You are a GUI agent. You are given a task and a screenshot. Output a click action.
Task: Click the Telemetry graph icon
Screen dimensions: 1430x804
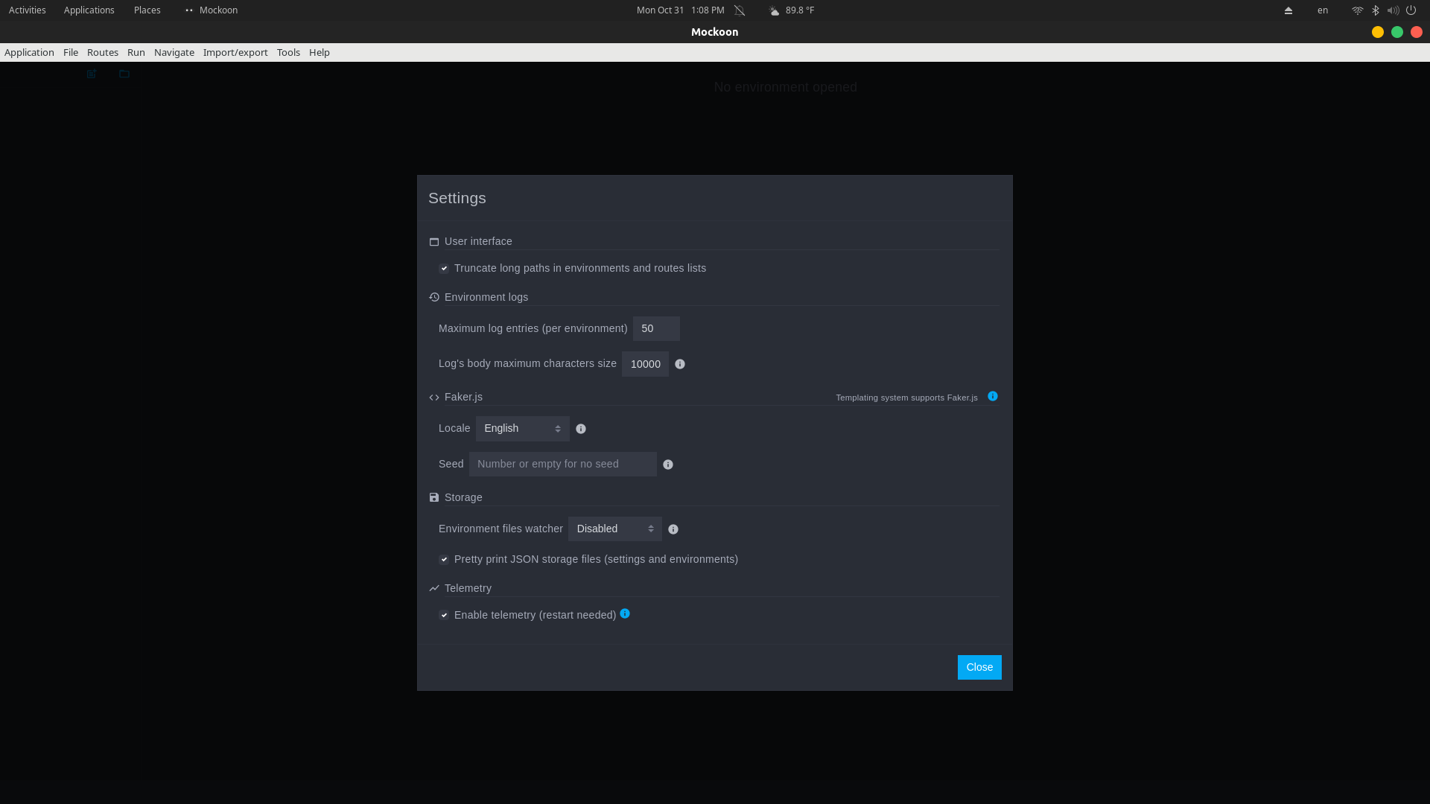point(433,587)
